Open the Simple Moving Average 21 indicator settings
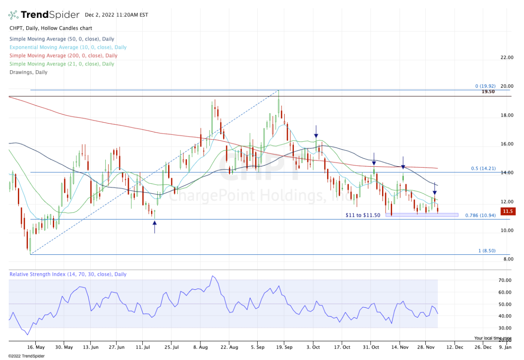Image resolution: width=524 pixels, height=360 pixels. tap(62, 64)
